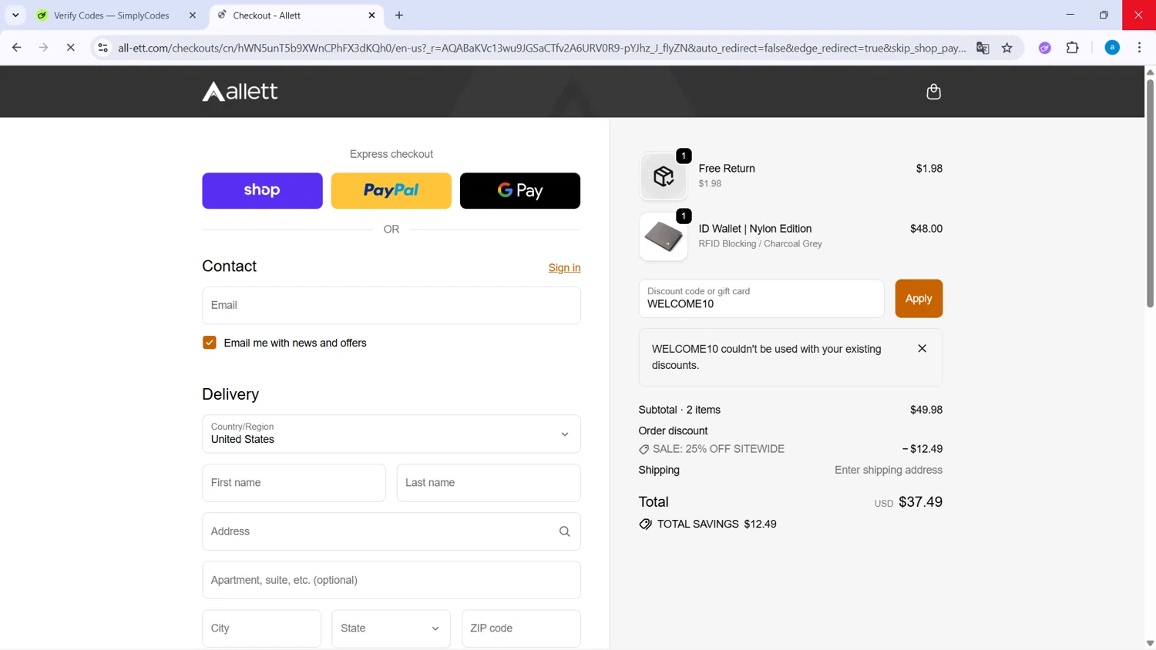The width and height of the screenshot is (1156, 650).
Task: Click the discount code field containing WELCOME10
Action: click(x=761, y=299)
